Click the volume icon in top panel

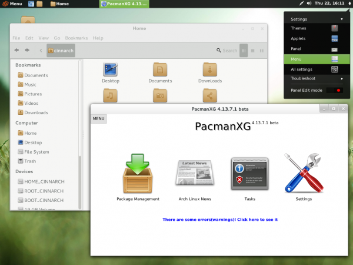click(309, 4)
